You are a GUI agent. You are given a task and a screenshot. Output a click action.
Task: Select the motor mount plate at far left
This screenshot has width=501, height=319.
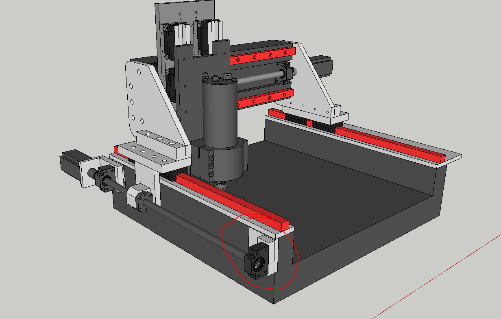pyautogui.click(x=87, y=173)
